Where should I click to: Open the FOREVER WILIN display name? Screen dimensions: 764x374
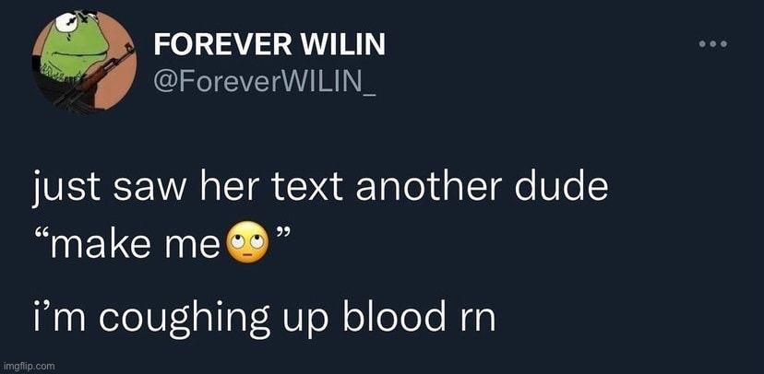[269, 45]
